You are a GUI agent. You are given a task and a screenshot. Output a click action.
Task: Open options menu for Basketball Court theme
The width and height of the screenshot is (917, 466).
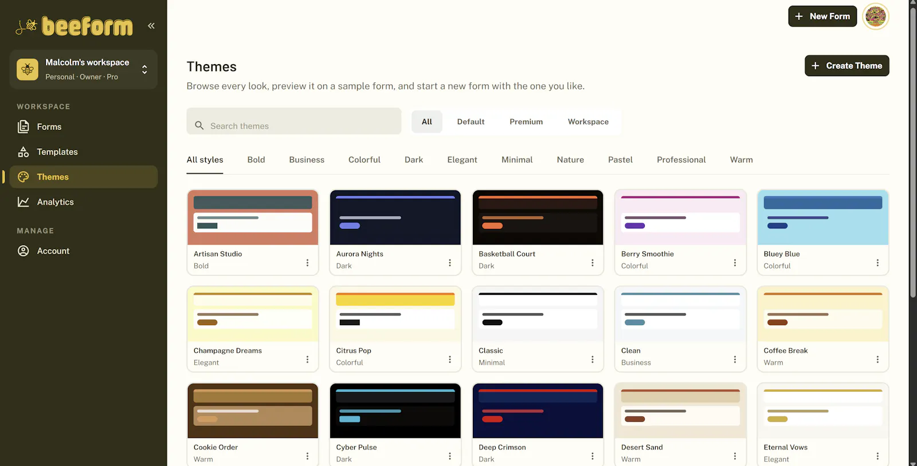593,263
